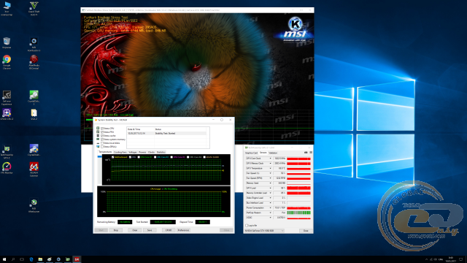Expand the GPU Temperature sensor dropdown

coord(270,169)
